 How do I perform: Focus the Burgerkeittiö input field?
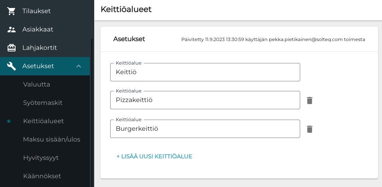click(x=205, y=129)
